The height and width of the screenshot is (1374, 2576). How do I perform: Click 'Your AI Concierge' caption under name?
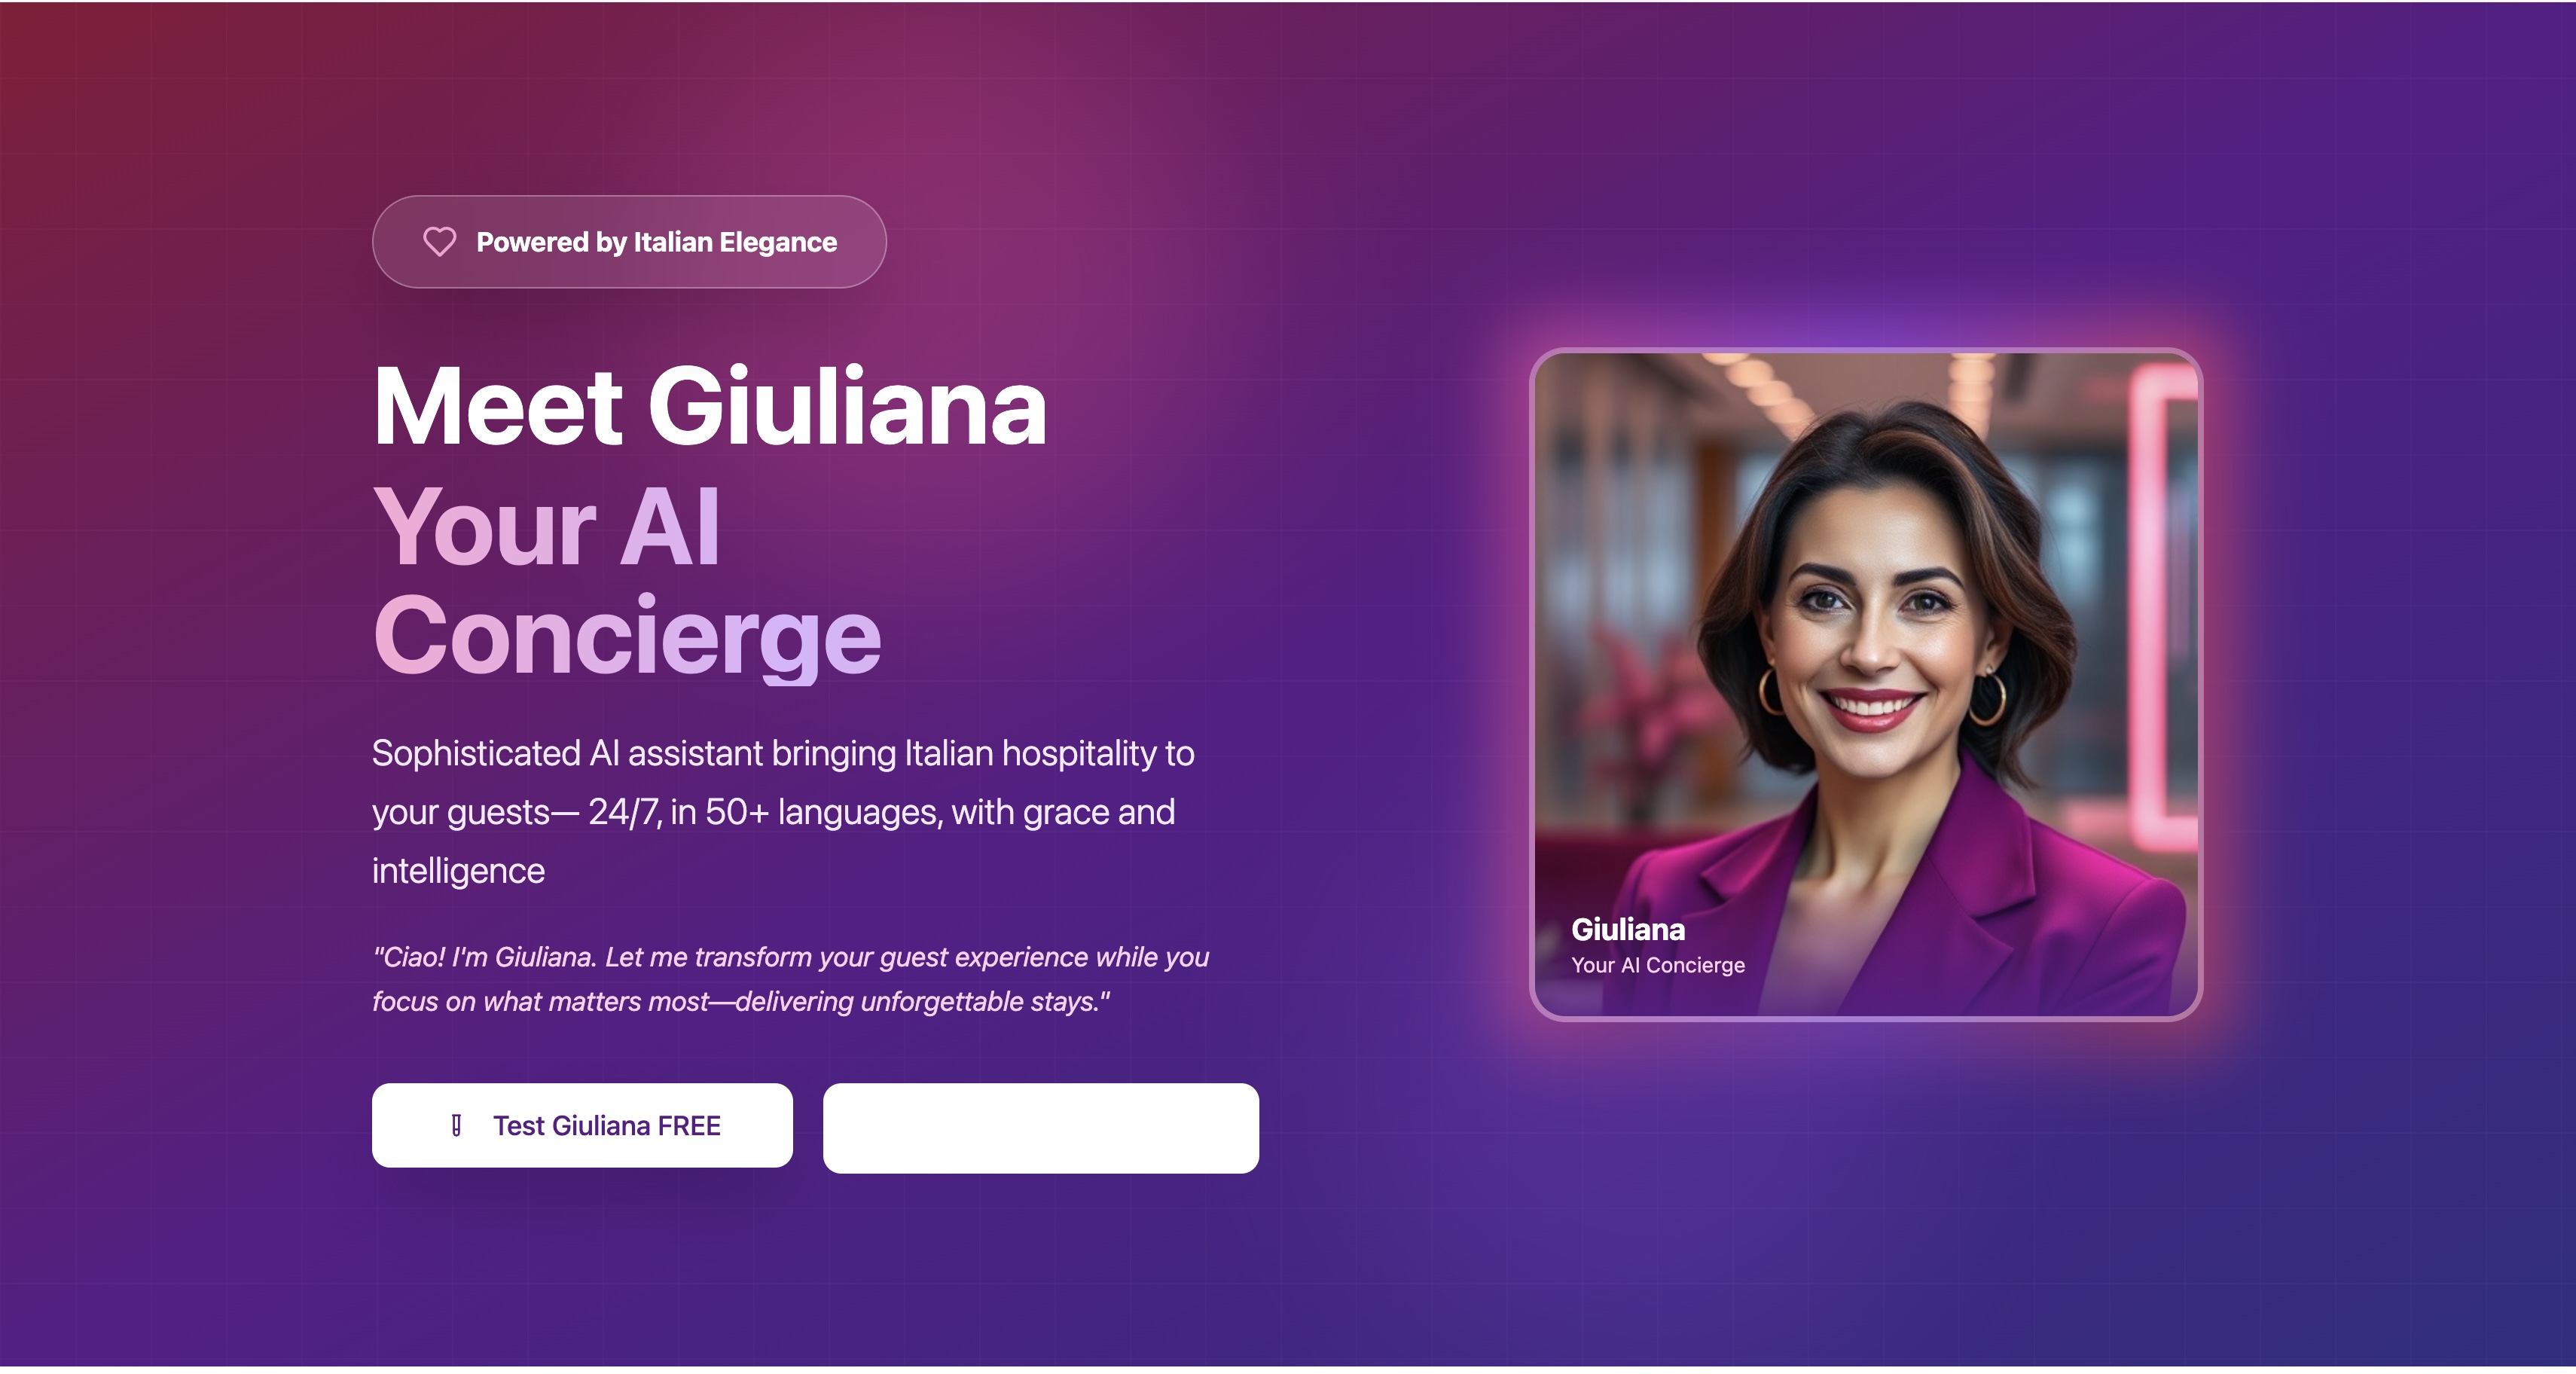point(1658,965)
